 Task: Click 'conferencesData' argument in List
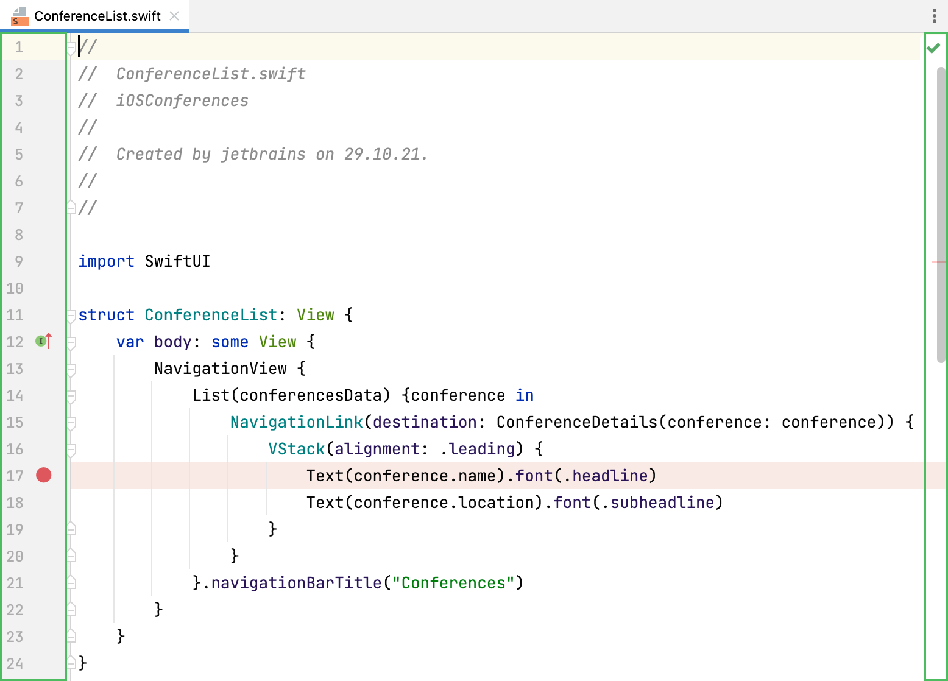(x=310, y=395)
